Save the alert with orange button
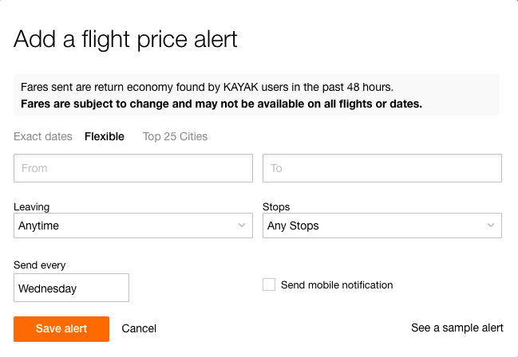The height and width of the screenshot is (357, 518). pyautogui.click(x=61, y=329)
